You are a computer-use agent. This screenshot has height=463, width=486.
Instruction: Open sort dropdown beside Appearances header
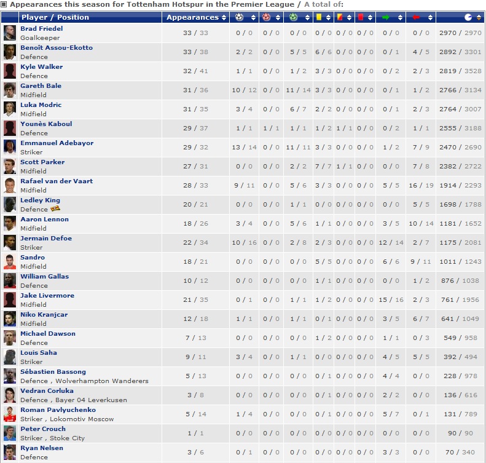pos(222,17)
